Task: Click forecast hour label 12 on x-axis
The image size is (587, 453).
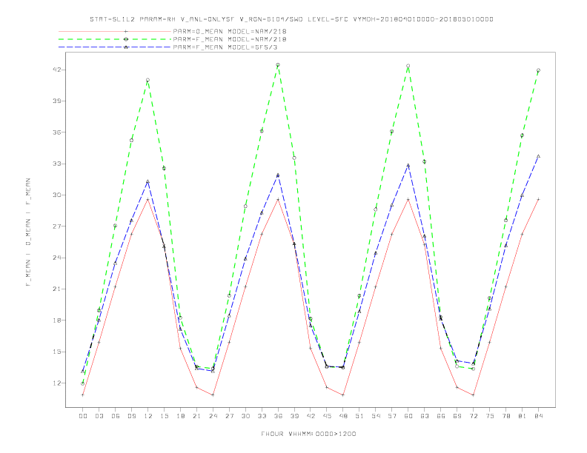Action: tap(148, 416)
